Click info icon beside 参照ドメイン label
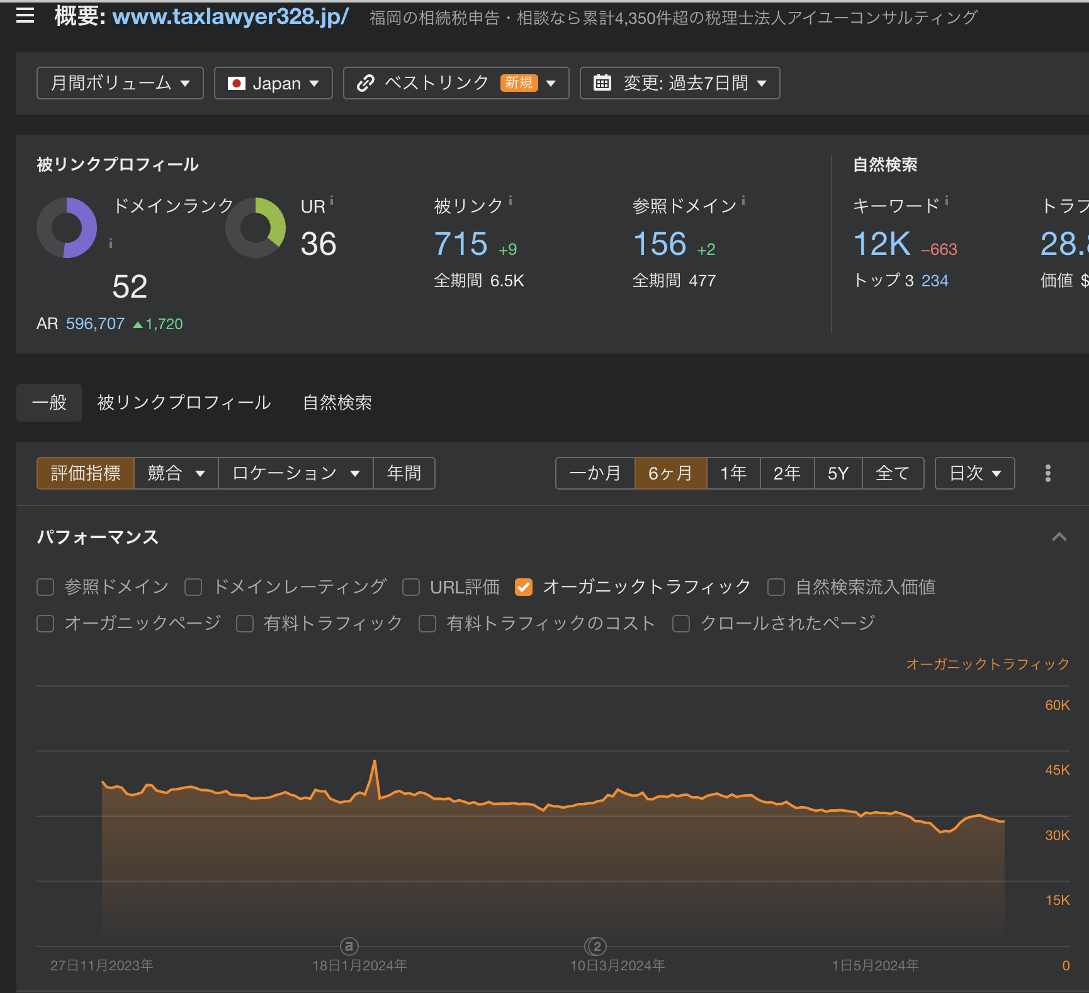 743,201
